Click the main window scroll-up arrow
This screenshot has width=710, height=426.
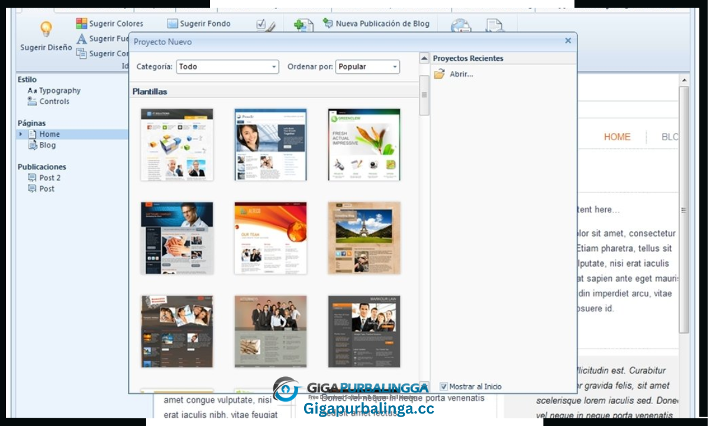click(684, 80)
